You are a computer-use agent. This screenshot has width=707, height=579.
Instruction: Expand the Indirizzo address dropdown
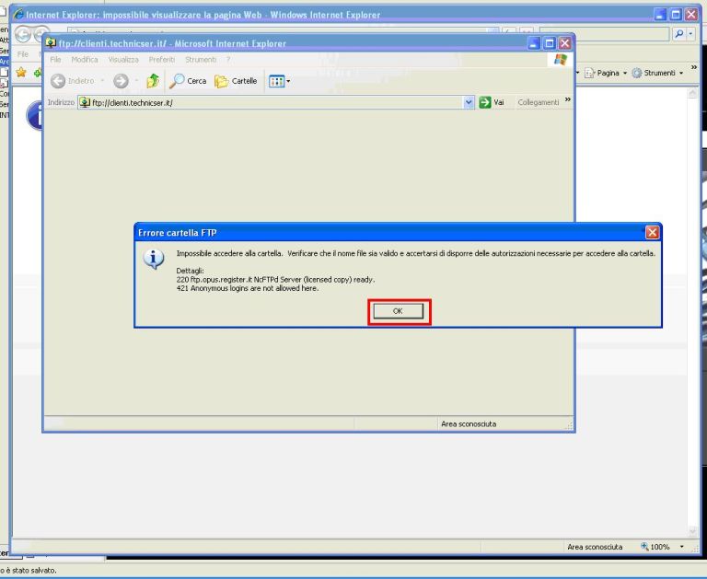[x=469, y=103]
